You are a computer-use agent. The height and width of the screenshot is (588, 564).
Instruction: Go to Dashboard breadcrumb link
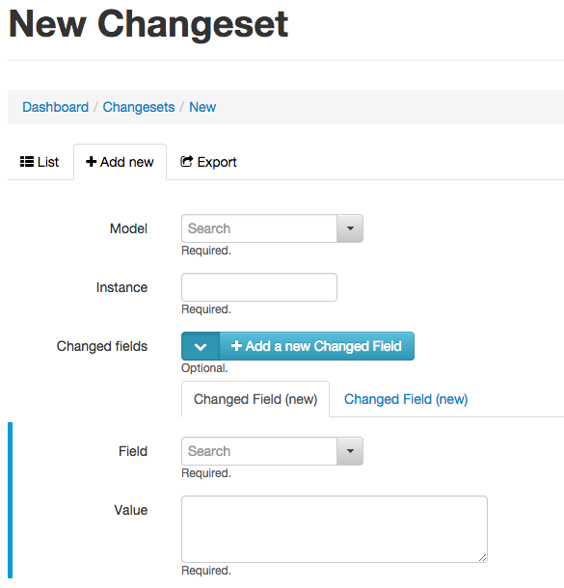56,107
